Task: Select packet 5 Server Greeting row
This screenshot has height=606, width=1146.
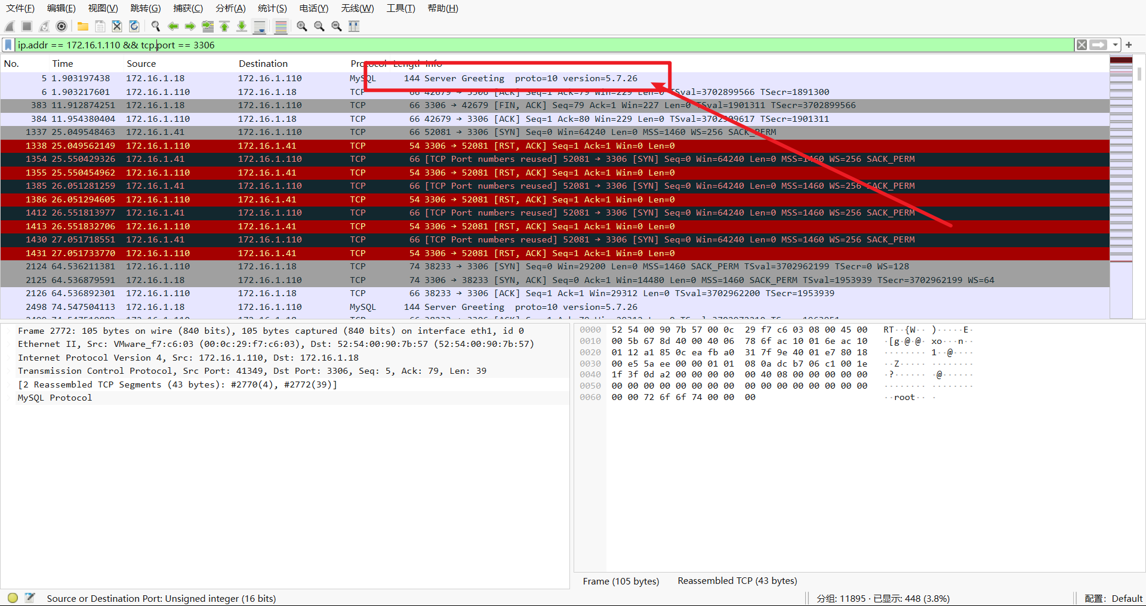Action: point(555,78)
